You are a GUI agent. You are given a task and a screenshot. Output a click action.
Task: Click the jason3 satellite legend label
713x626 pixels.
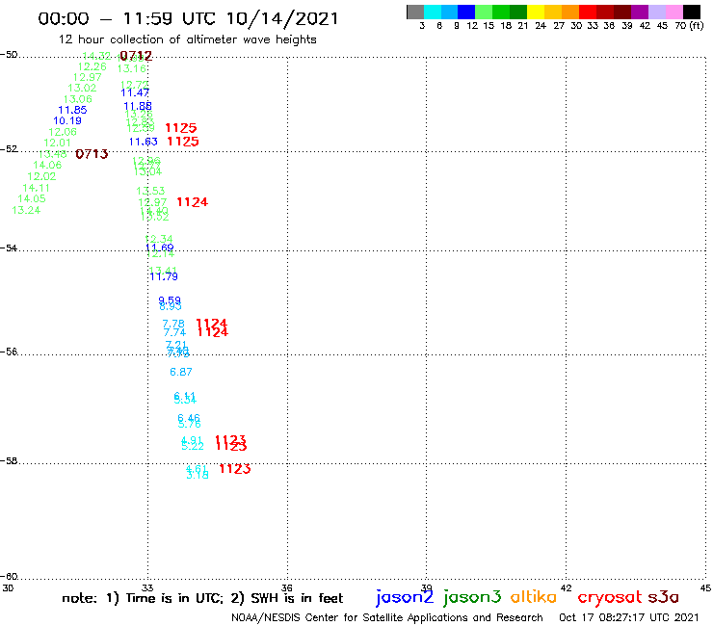[472, 597]
